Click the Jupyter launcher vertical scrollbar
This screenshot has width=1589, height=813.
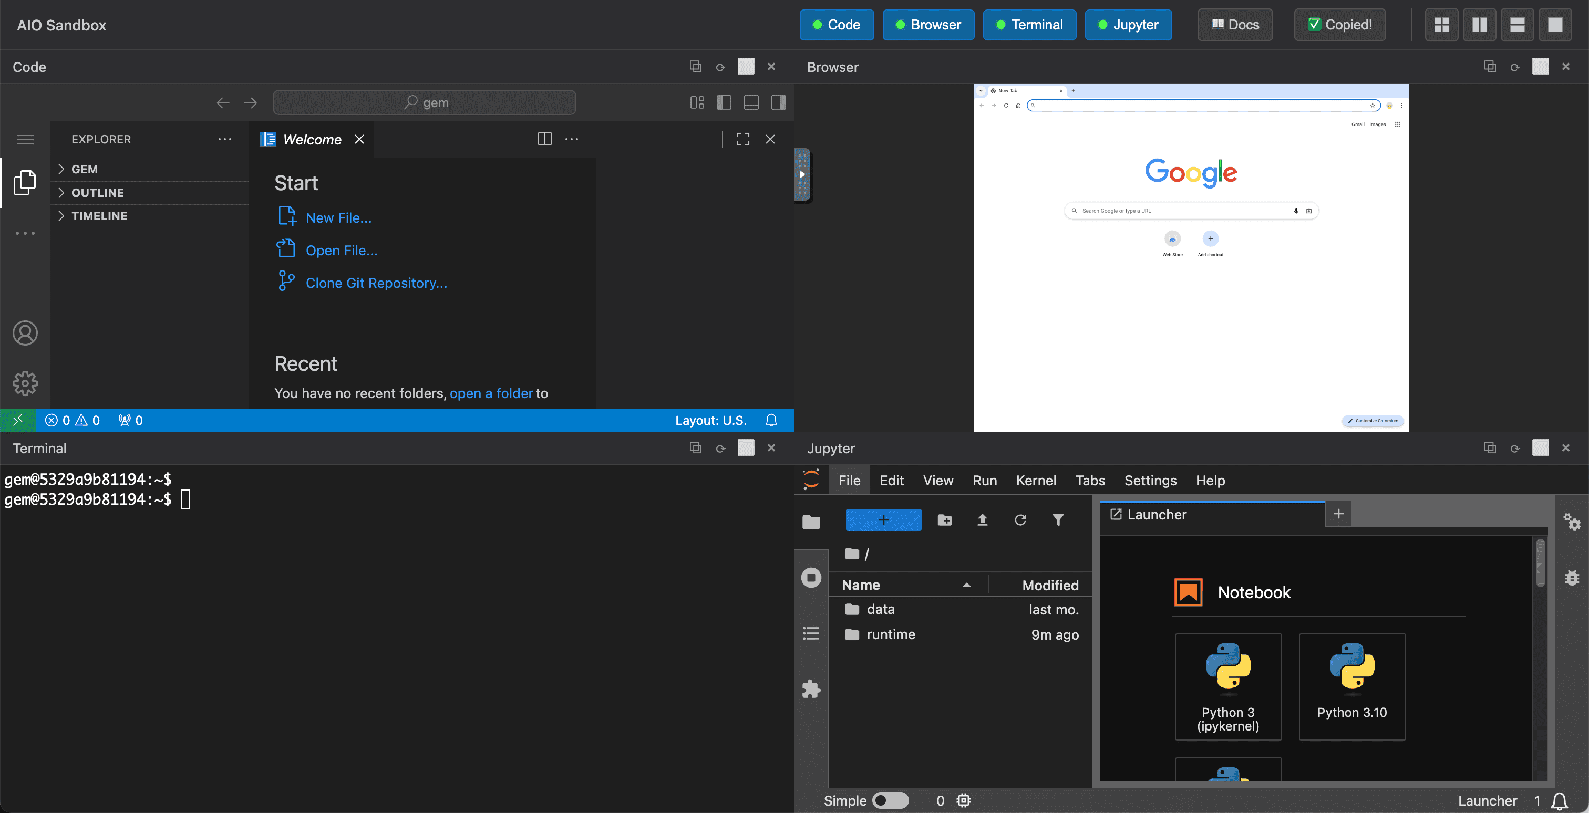pyautogui.click(x=1540, y=564)
